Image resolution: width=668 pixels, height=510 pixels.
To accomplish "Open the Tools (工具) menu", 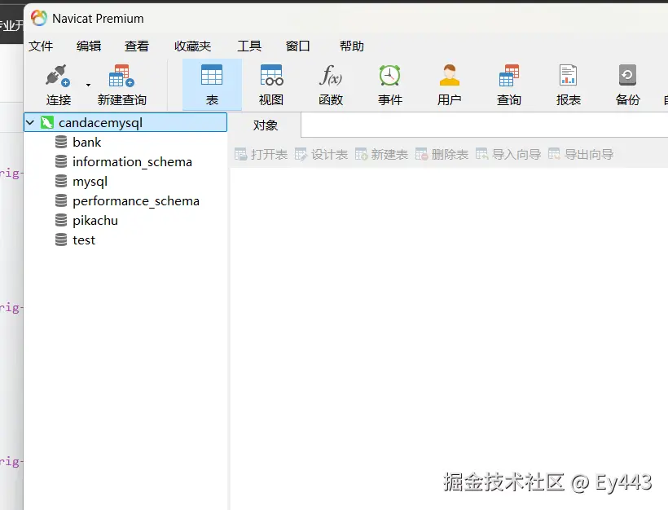I will [x=249, y=46].
